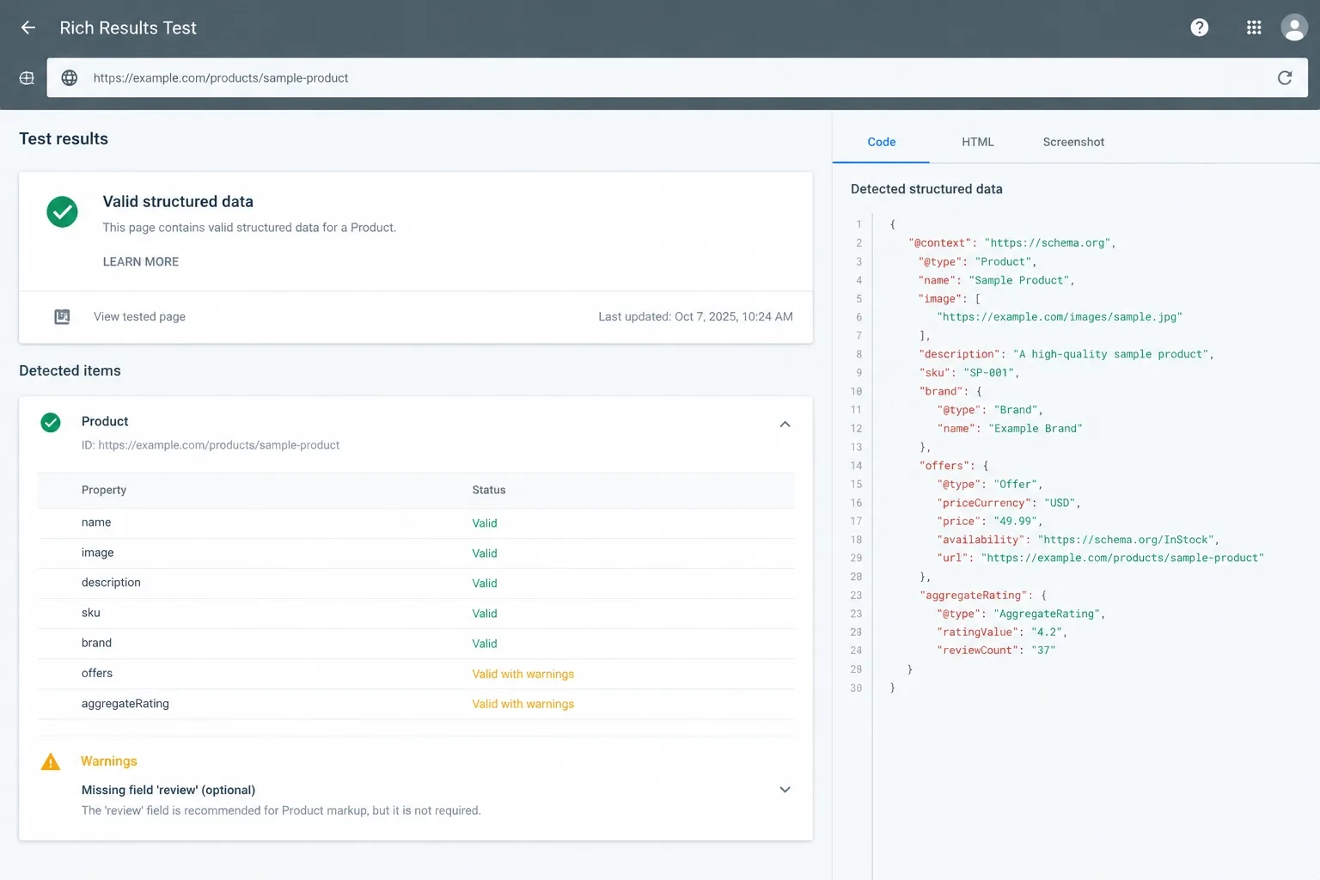Click the URL input field
Image resolution: width=1320 pixels, height=880 pixels.
(677, 78)
